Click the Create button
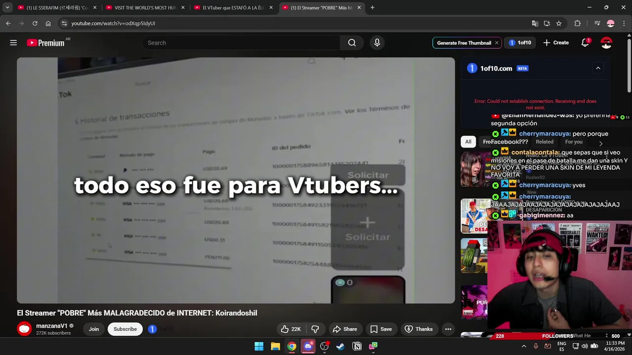The width and height of the screenshot is (632, 355). coord(556,43)
